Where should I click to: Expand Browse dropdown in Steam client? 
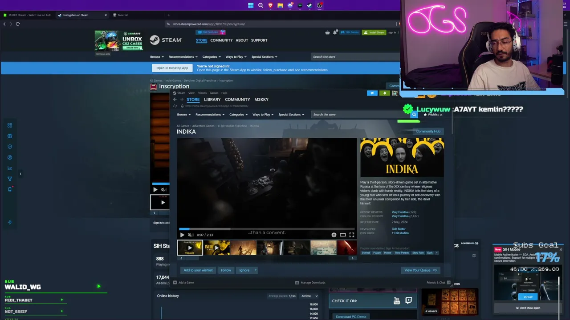pos(183,115)
